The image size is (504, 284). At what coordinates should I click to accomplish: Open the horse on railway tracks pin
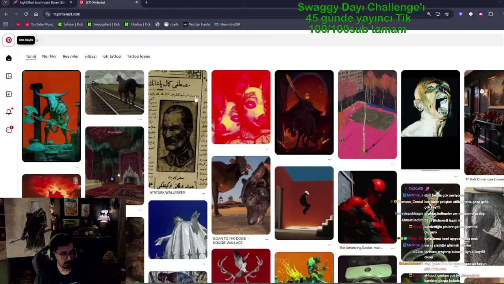[x=115, y=92]
